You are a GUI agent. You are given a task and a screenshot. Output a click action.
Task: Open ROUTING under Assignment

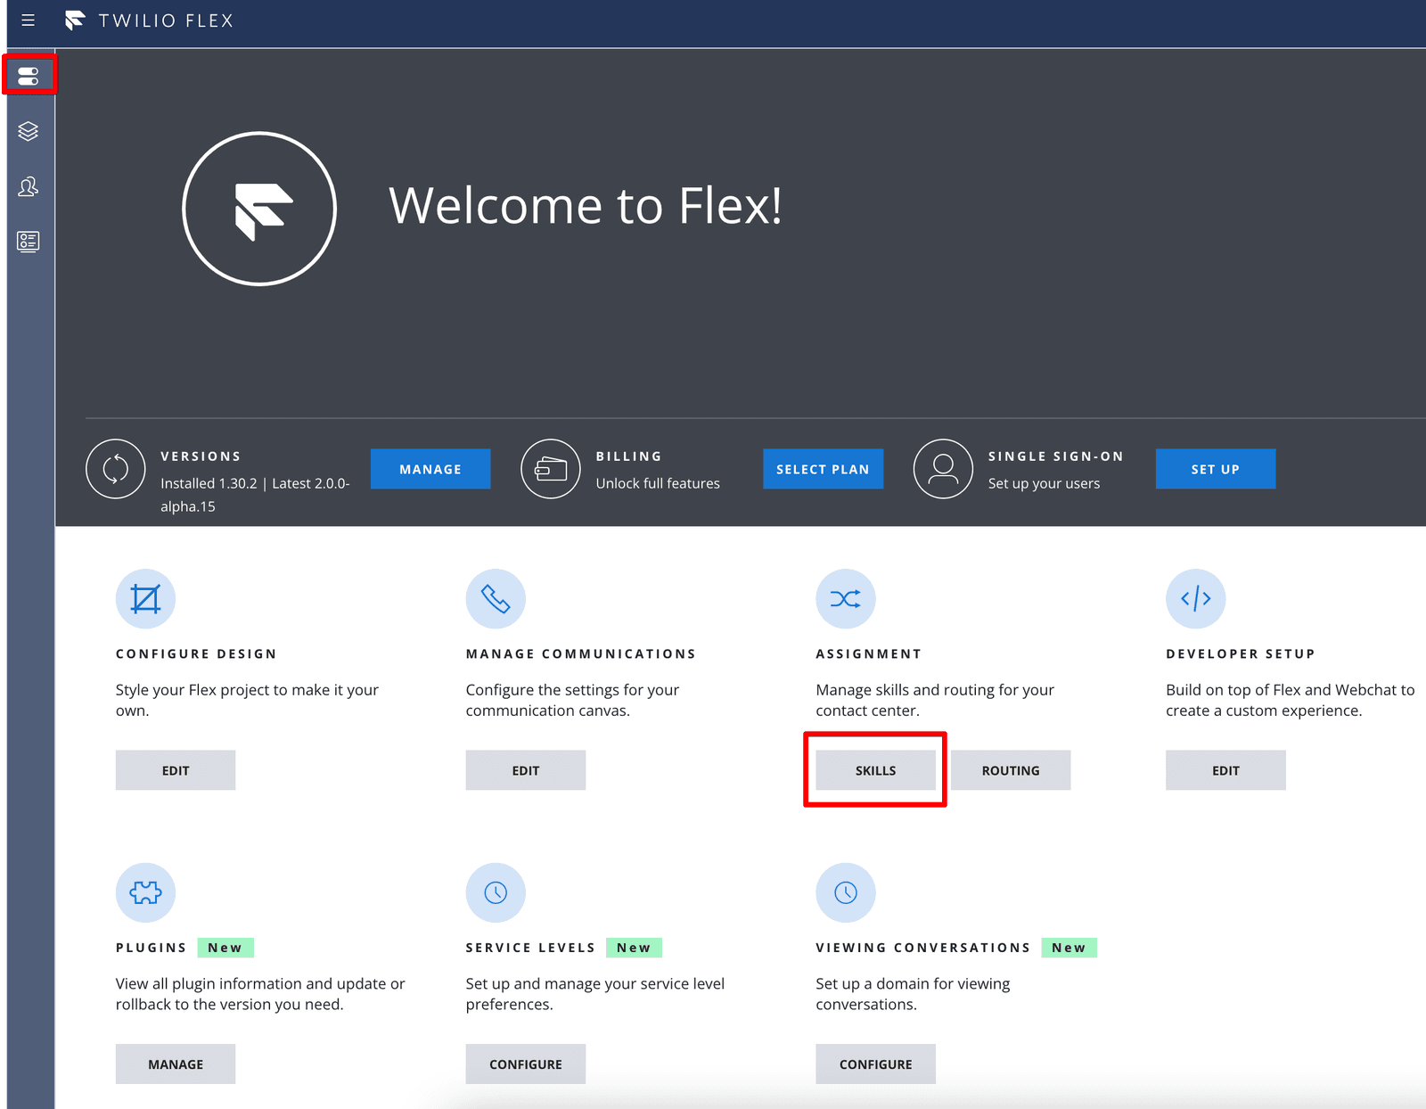point(1010,769)
